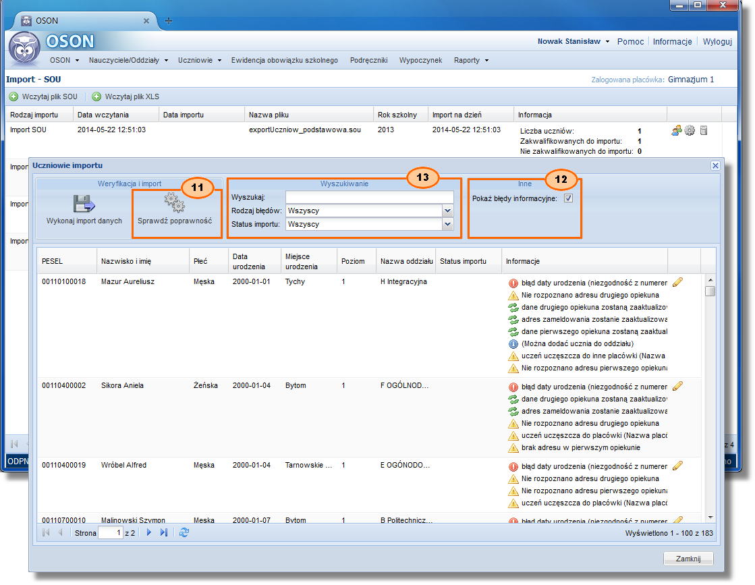Image resolution: width=755 pixels, height=585 pixels.
Task: Select the Sikora Aniela name cell
Action: [122, 386]
